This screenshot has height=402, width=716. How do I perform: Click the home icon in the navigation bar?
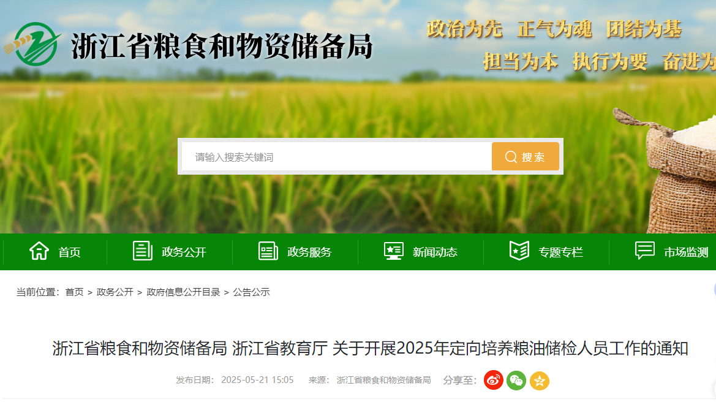click(39, 251)
